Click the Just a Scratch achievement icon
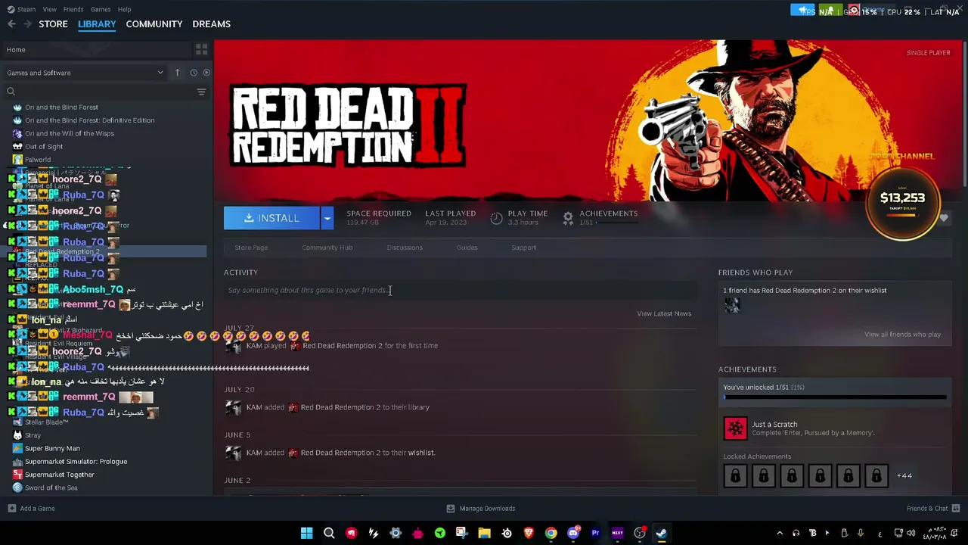This screenshot has width=968, height=545. [735, 428]
